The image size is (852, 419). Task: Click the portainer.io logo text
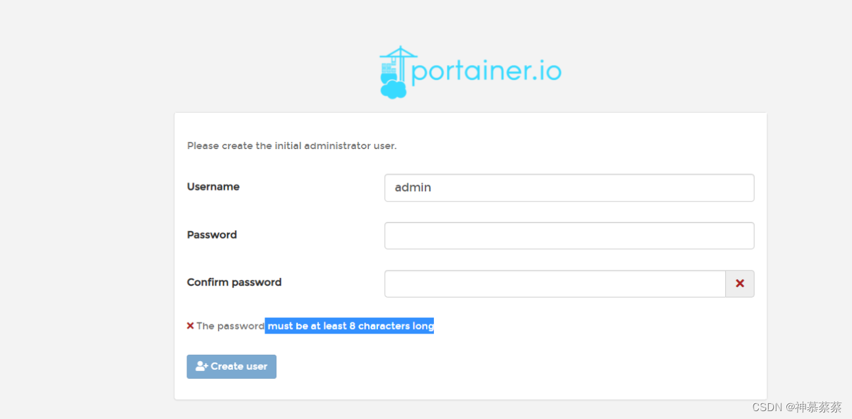(486, 72)
